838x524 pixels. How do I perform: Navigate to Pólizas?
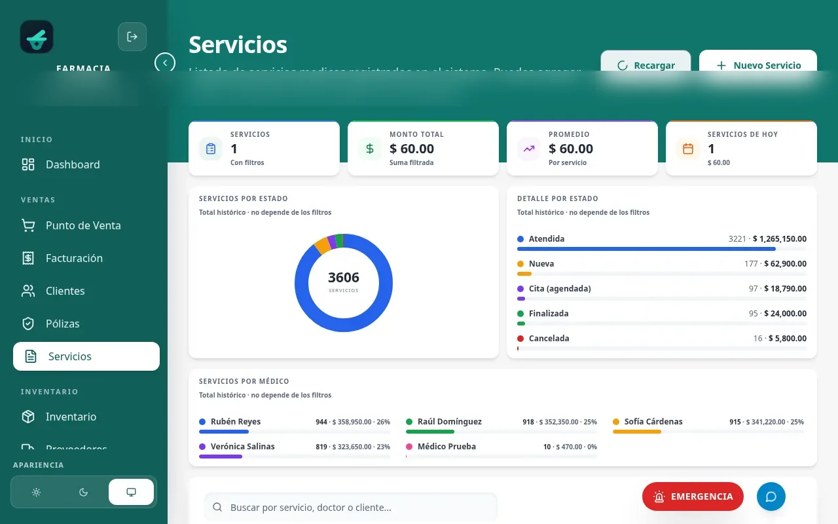[86, 324]
